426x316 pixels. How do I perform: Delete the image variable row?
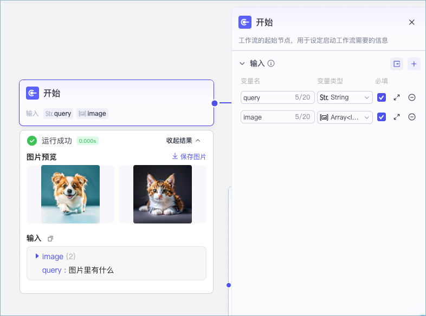point(412,117)
